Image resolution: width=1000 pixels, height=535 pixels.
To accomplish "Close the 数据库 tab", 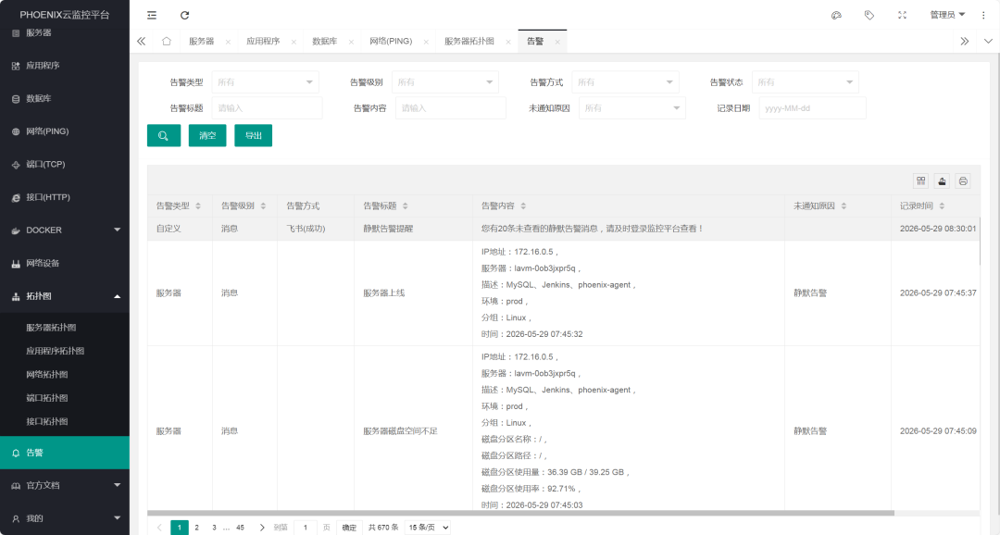I will [x=351, y=42].
